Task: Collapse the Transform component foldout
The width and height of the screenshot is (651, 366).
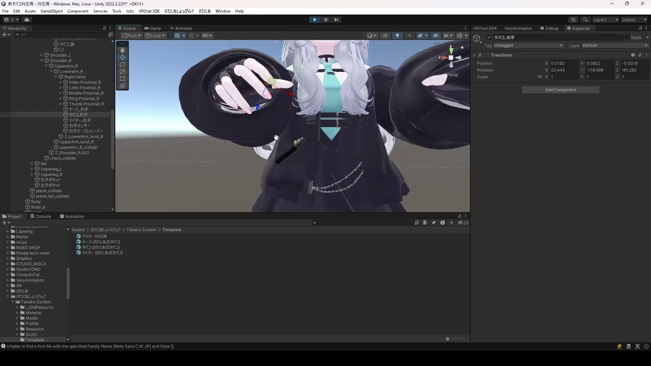Action: click(474, 55)
